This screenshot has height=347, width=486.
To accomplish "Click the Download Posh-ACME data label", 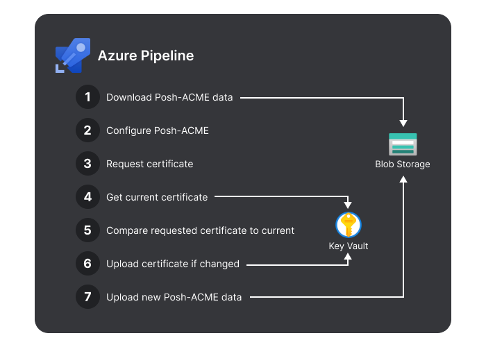I will point(169,97).
